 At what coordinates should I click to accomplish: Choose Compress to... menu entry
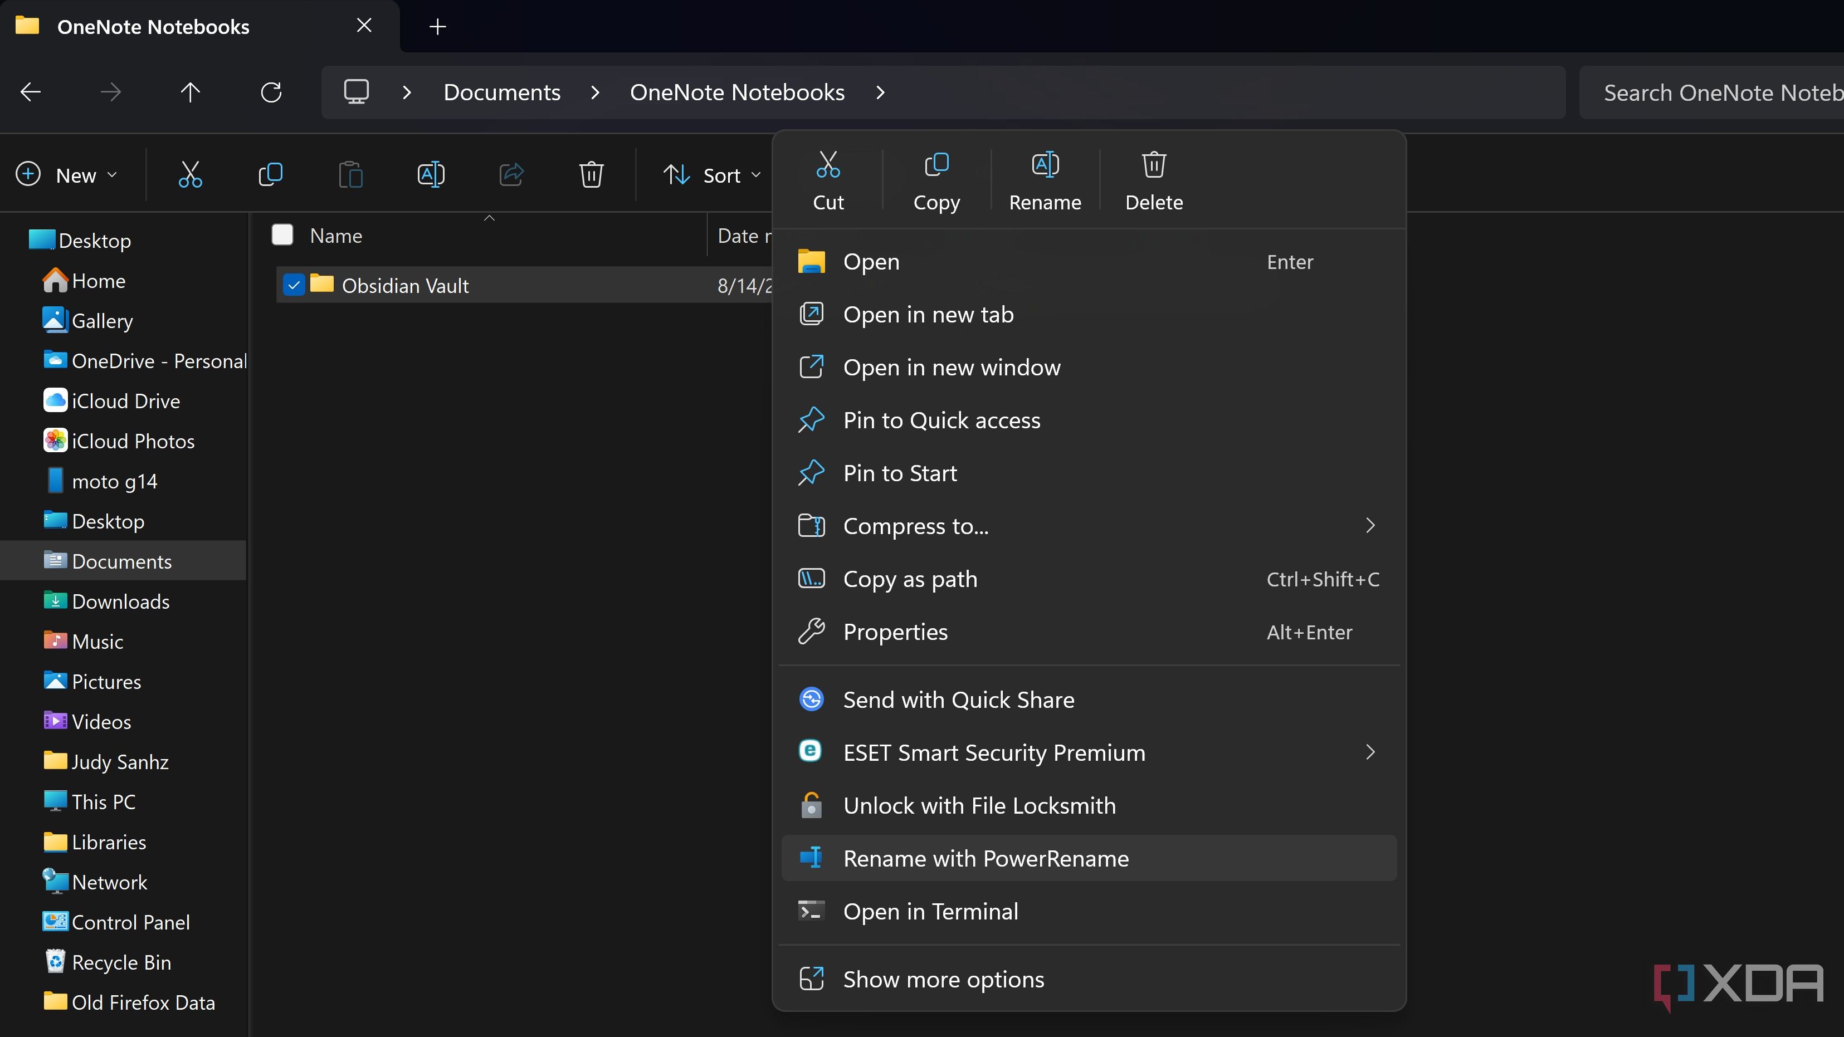[1089, 526]
